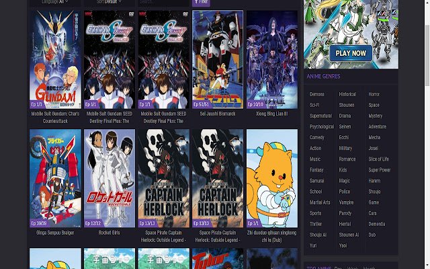Click the Rocket Girls title link

(x=109, y=233)
